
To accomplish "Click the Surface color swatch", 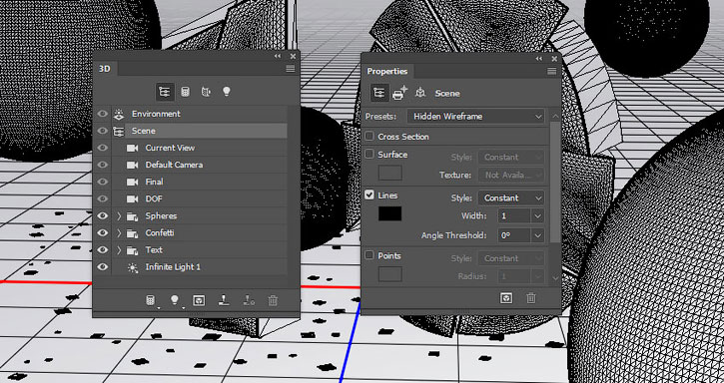I will (x=390, y=173).
